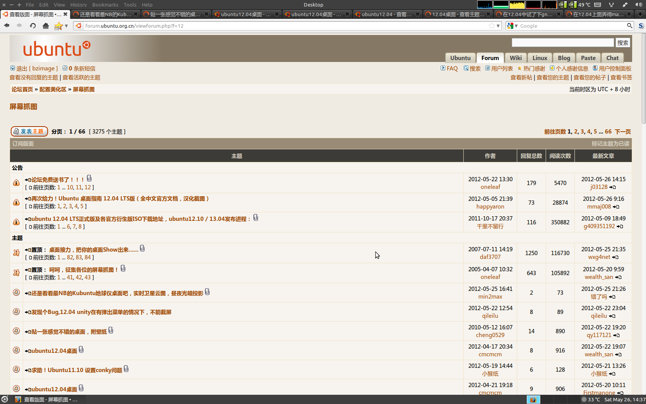Switch to browser tab 还是看看最NB的Kub...
646x404 pixels.
click(105, 14)
